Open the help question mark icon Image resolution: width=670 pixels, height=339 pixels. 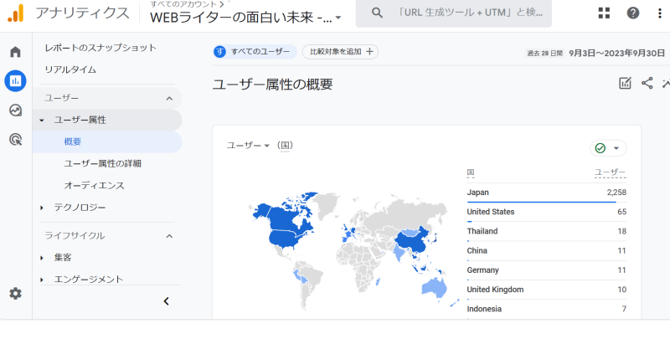coord(633,13)
